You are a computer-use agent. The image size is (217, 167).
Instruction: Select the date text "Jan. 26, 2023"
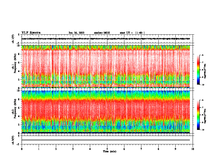(76, 33)
